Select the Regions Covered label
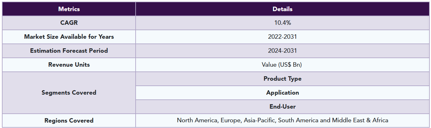Viewport: 431px width, 128px height. [69, 121]
